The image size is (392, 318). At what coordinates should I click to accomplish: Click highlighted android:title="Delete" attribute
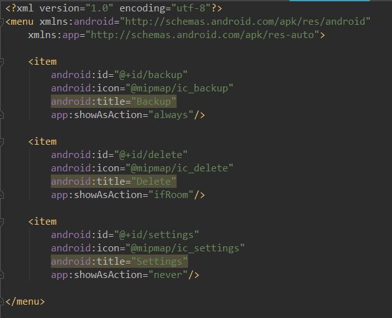click(114, 182)
